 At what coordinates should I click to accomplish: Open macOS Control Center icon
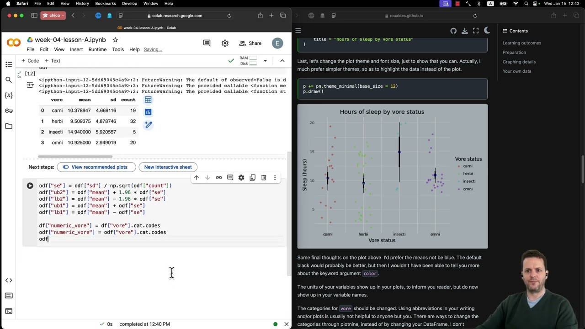pos(536,3)
